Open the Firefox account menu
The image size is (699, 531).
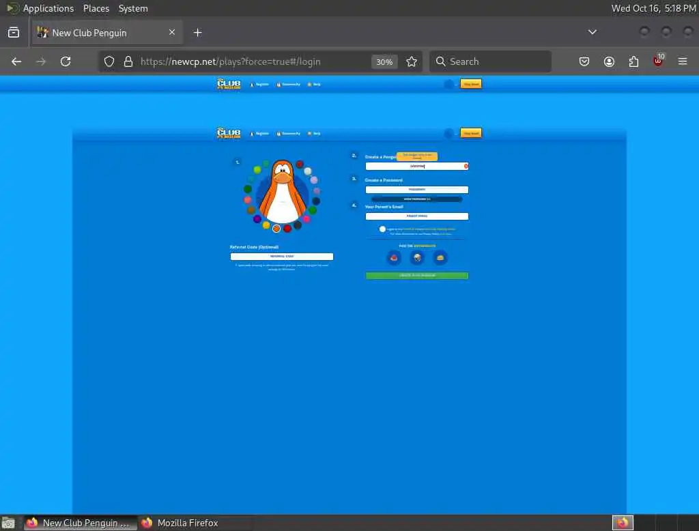point(609,61)
